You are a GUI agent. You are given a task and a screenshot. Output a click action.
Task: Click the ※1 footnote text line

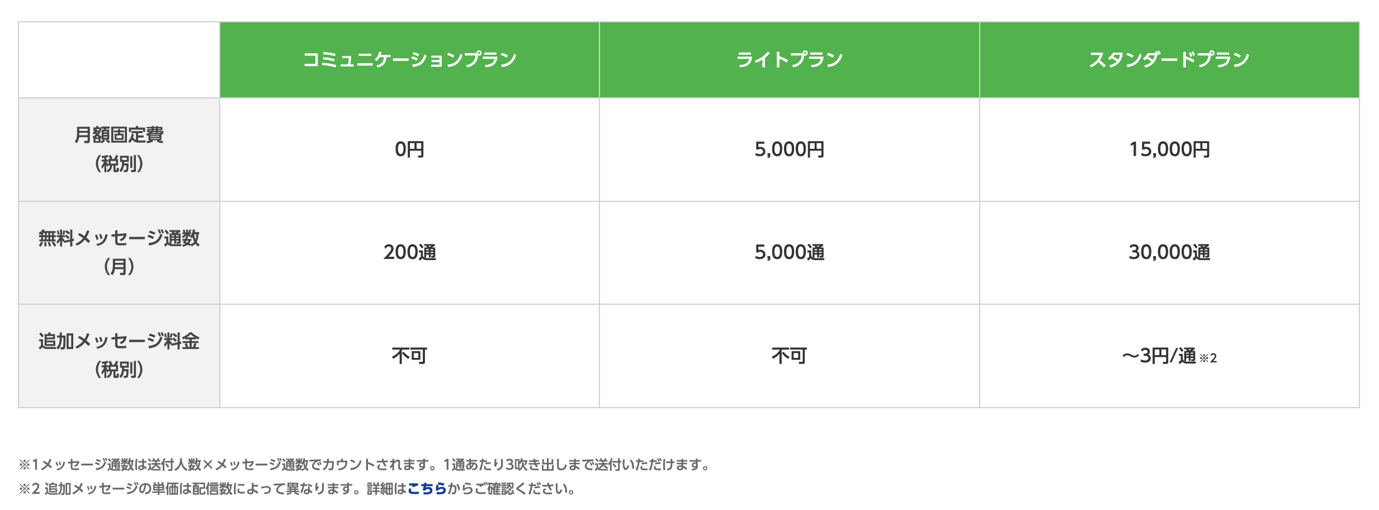[x=365, y=465]
